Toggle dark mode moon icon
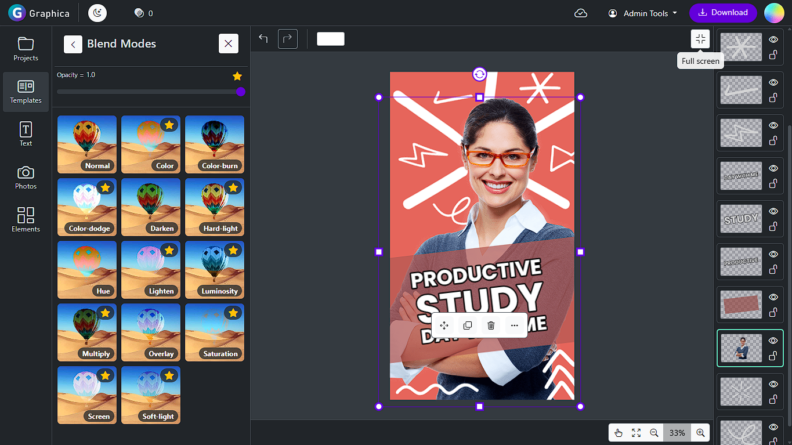Screen dimensions: 792x445 click(97, 13)
